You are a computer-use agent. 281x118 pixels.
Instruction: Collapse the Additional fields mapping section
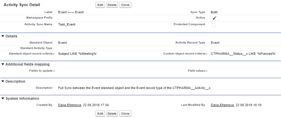[x=3, y=64]
